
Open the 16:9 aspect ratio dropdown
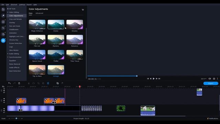tap(203, 79)
